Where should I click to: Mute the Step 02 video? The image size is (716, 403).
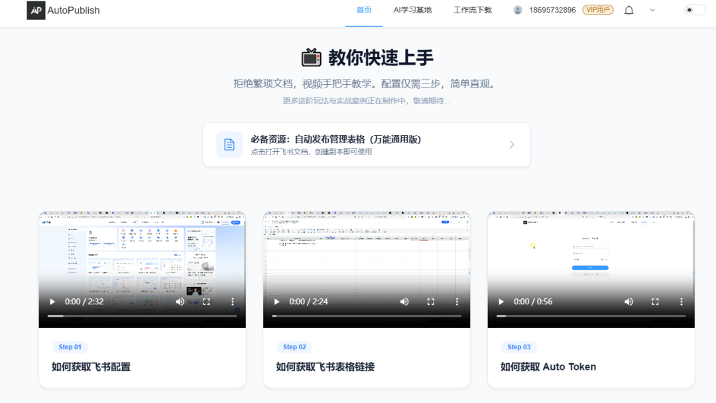(404, 302)
